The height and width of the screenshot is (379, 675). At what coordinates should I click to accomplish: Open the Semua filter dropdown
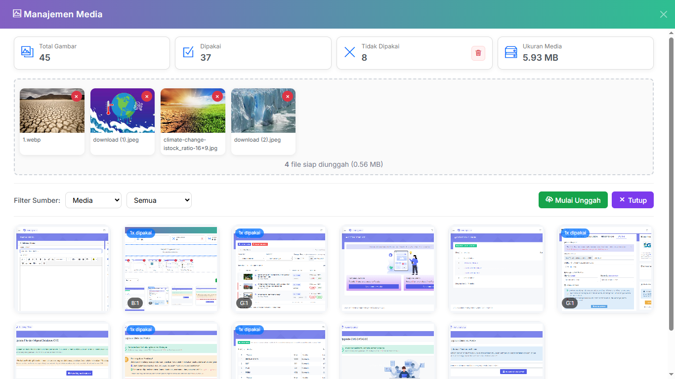coord(159,200)
